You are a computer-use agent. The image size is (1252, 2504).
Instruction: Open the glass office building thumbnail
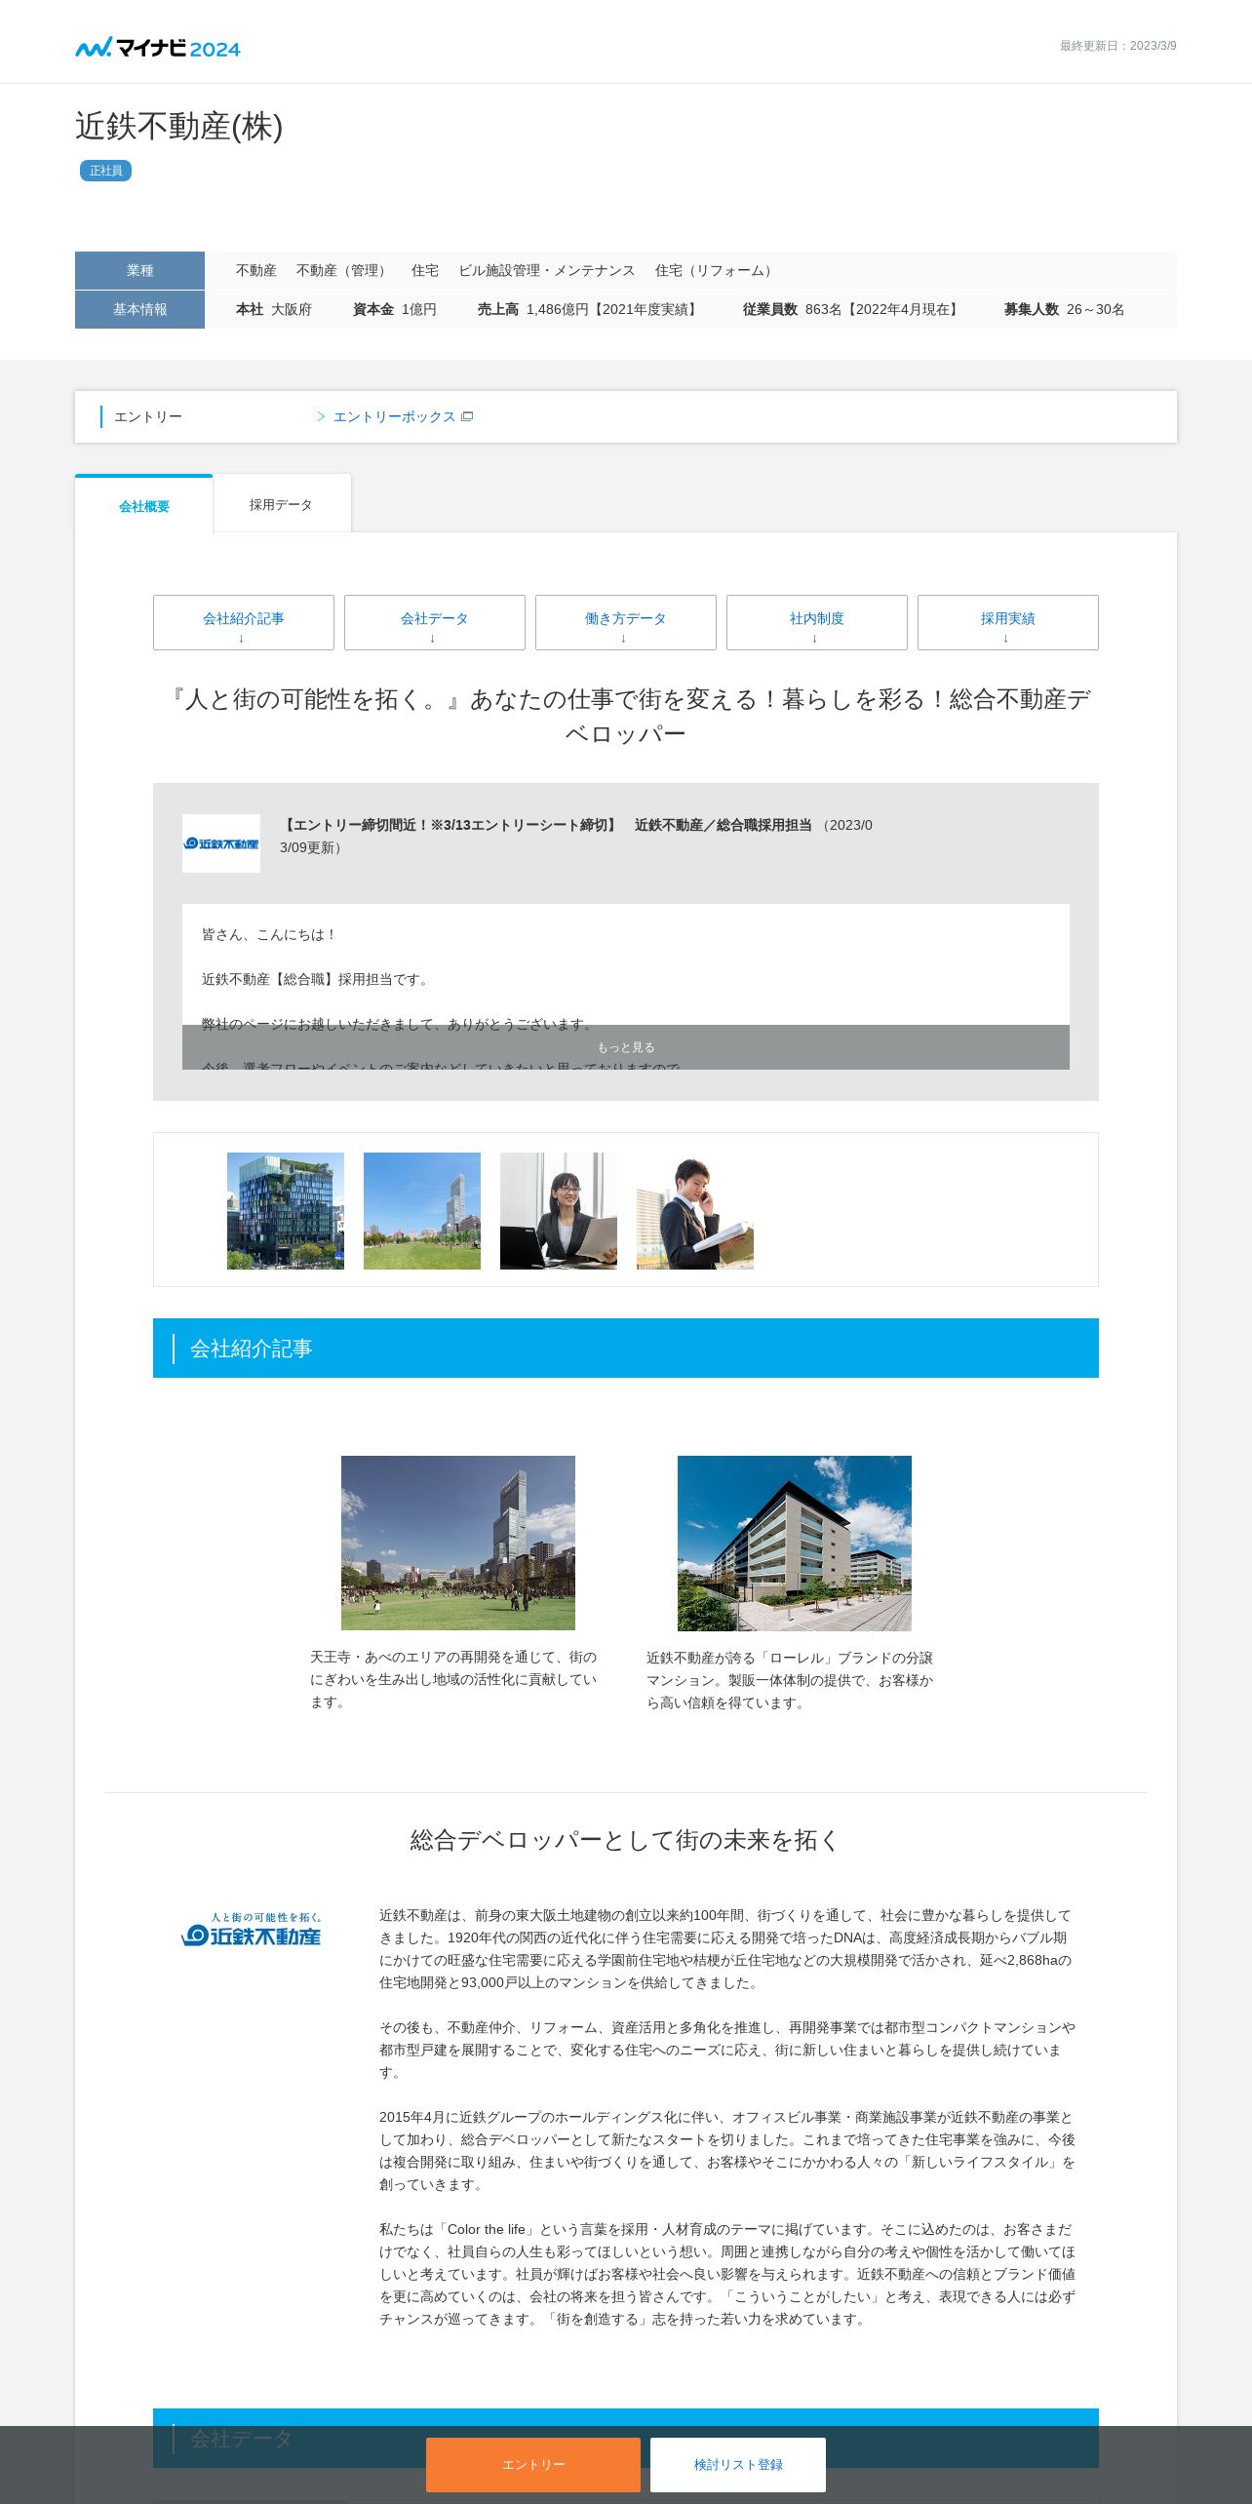pyautogui.click(x=286, y=1211)
